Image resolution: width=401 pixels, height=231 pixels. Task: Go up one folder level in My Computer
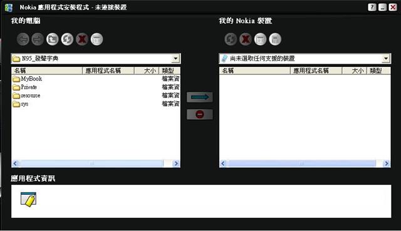[53, 39]
